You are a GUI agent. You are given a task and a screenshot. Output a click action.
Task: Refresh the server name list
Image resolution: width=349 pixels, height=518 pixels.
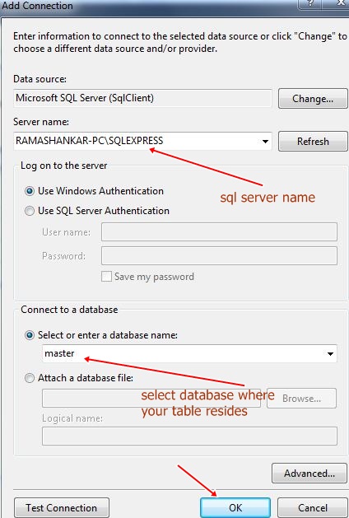[313, 142]
